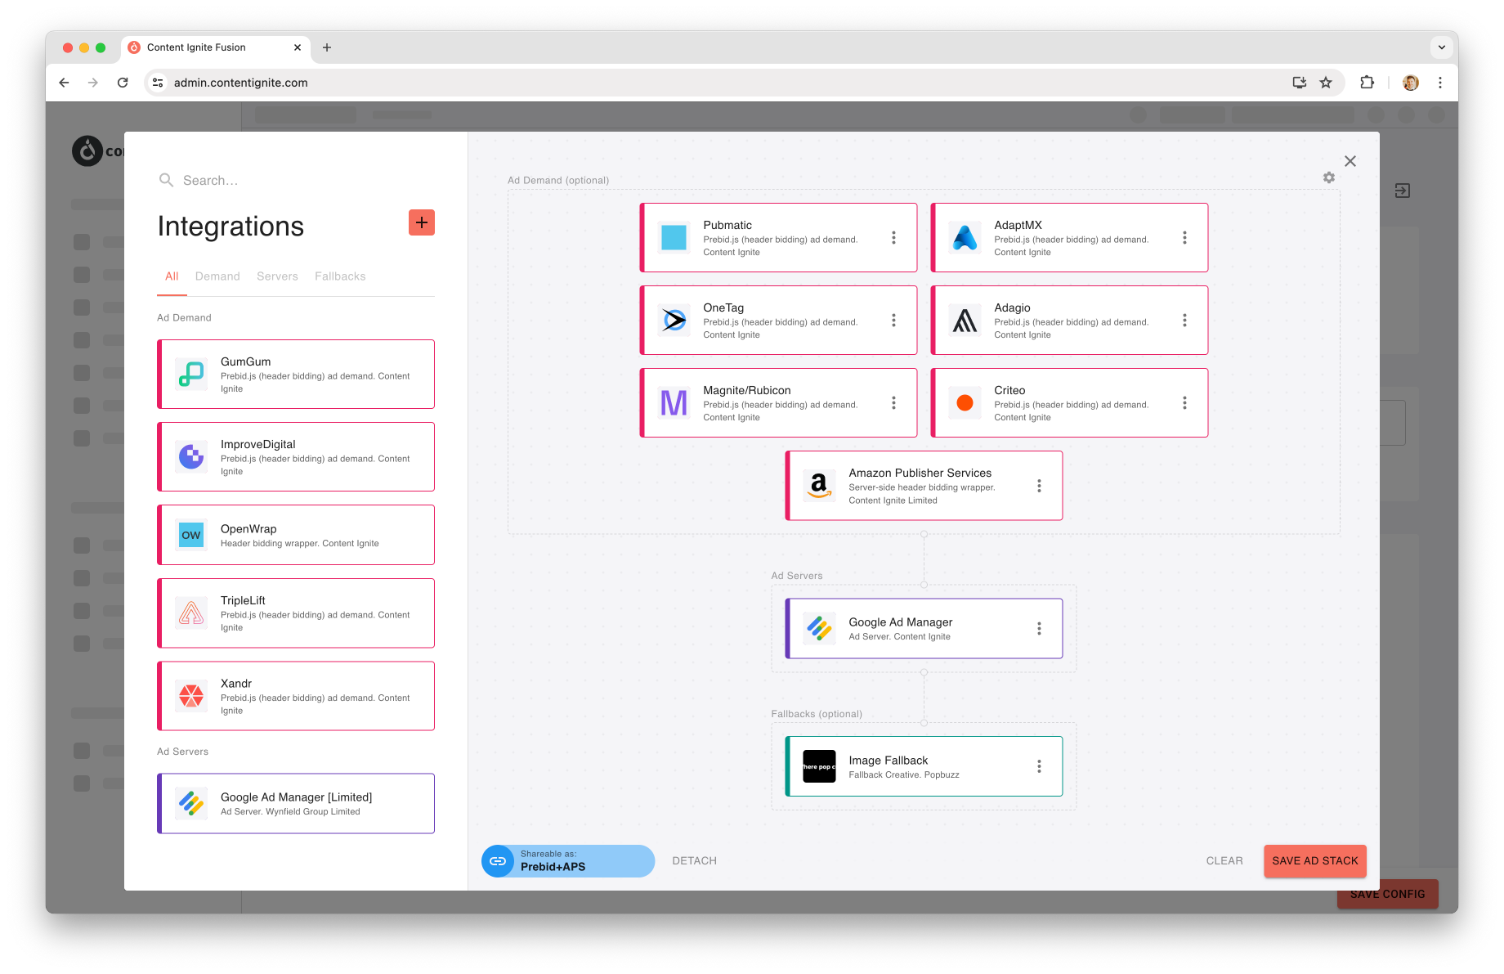Click the ImproveDigital logo icon
Screen dimensions: 1504x974
[x=191, y=457]
